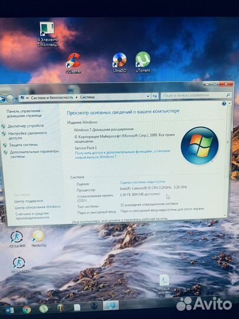Open Настройка удаленного доступа

click(x=27, y=135)
